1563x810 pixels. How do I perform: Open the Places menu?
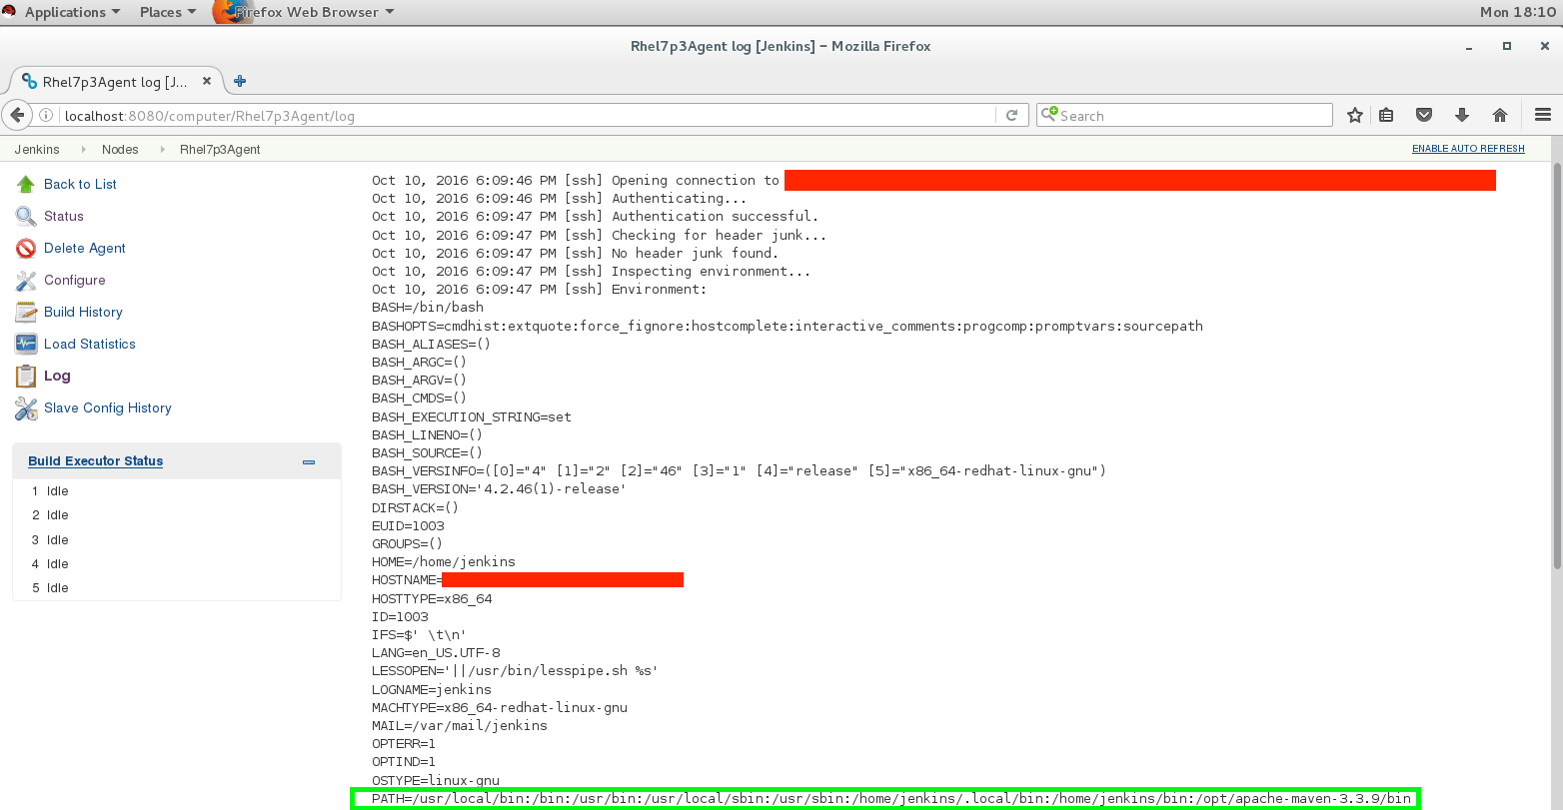click(x=168, y=12)
